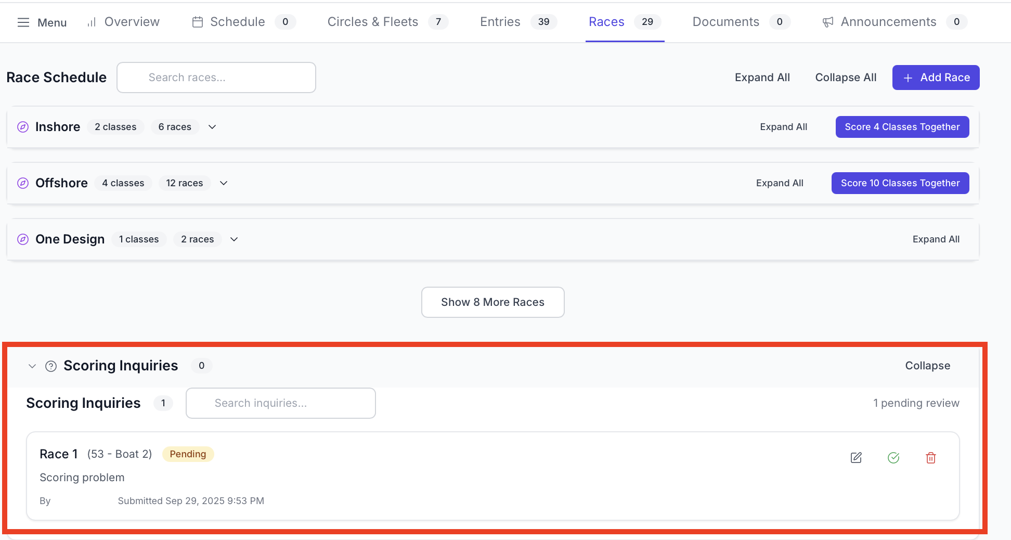Click the compass icon beside Inshore

[23, 127]
